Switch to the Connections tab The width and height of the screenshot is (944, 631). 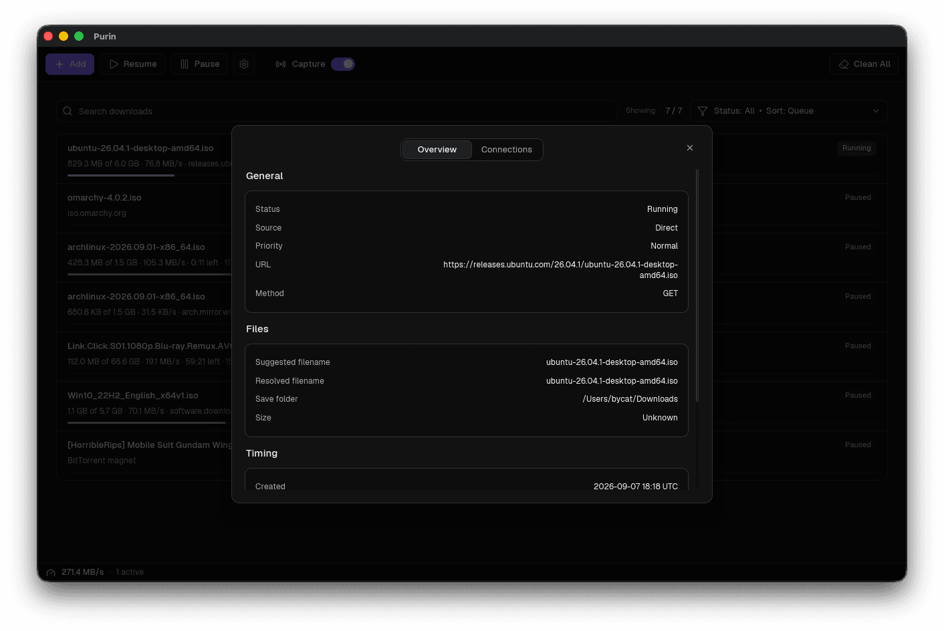(507, 150)
